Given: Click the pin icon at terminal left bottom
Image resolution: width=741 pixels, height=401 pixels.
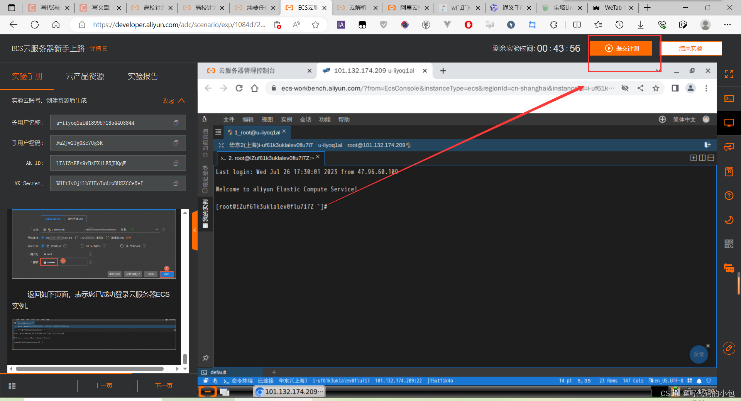Looking at the screenshot, I should click(206, 358).
